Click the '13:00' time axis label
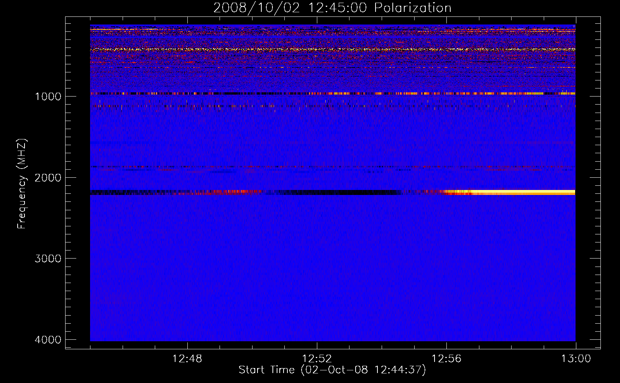The width and height of the screenshot is (620, 383). [x=576, y=359]
